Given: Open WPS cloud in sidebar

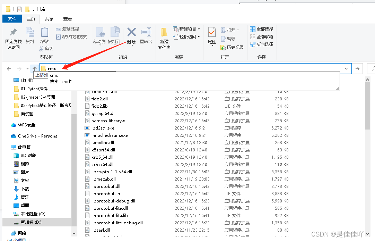Looking at the screenshot, I should tap(24, 125).
